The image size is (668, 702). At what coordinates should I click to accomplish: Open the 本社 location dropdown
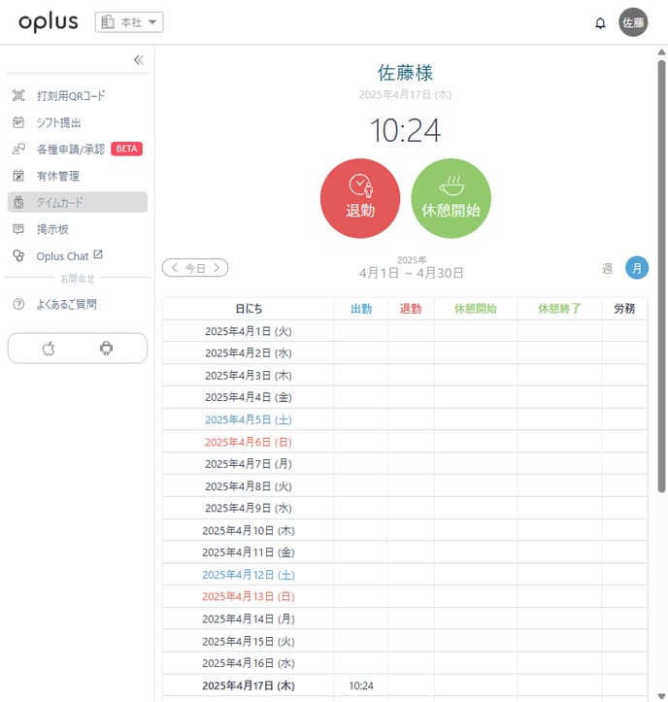[129, 22]
